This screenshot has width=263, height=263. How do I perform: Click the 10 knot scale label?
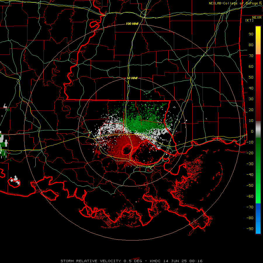[251, 121]
